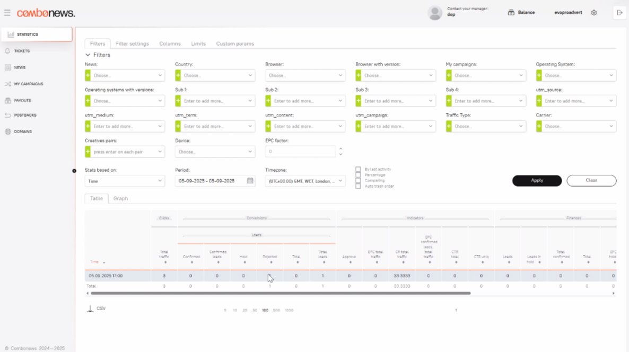Enable the By last activity checkbox
629x352 pixels.
(x=359, y=169)
